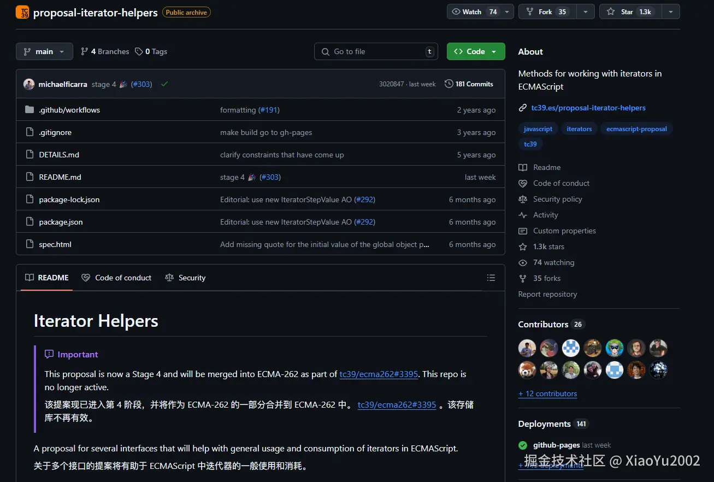Image resolution: width=714 pixels, height=482 pixels.
Task: Expand the Star lists dropdown arrow
Action: point(671,12)
